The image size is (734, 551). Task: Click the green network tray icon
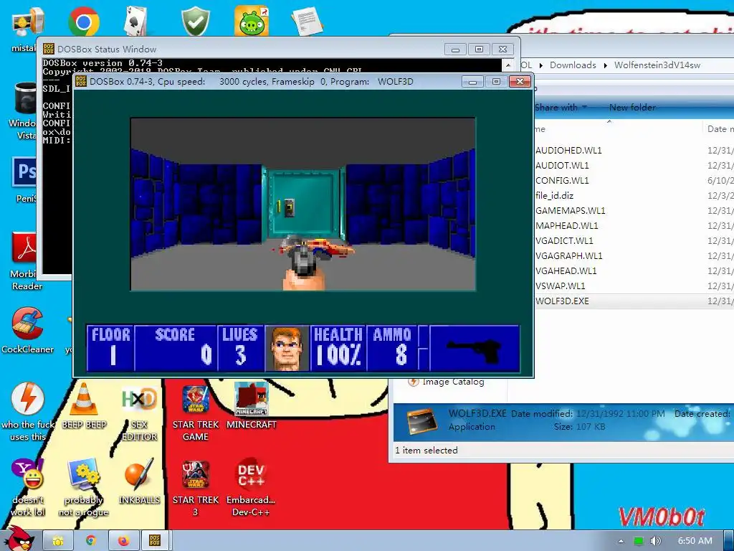tap(639, 541)
